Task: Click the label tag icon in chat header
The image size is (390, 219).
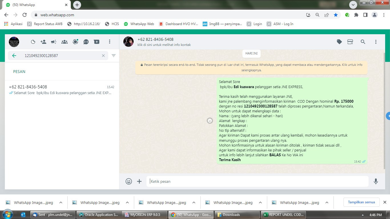Action: pyautogui.click(x=339, y=42)
